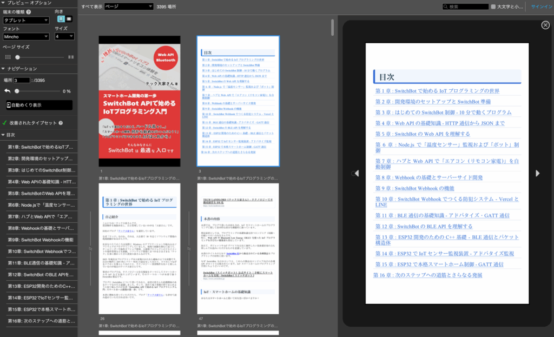Screen dimensions: 554x337
Task: Open the 端末の種類 タブレット dropdown
Action: (26, 20)
